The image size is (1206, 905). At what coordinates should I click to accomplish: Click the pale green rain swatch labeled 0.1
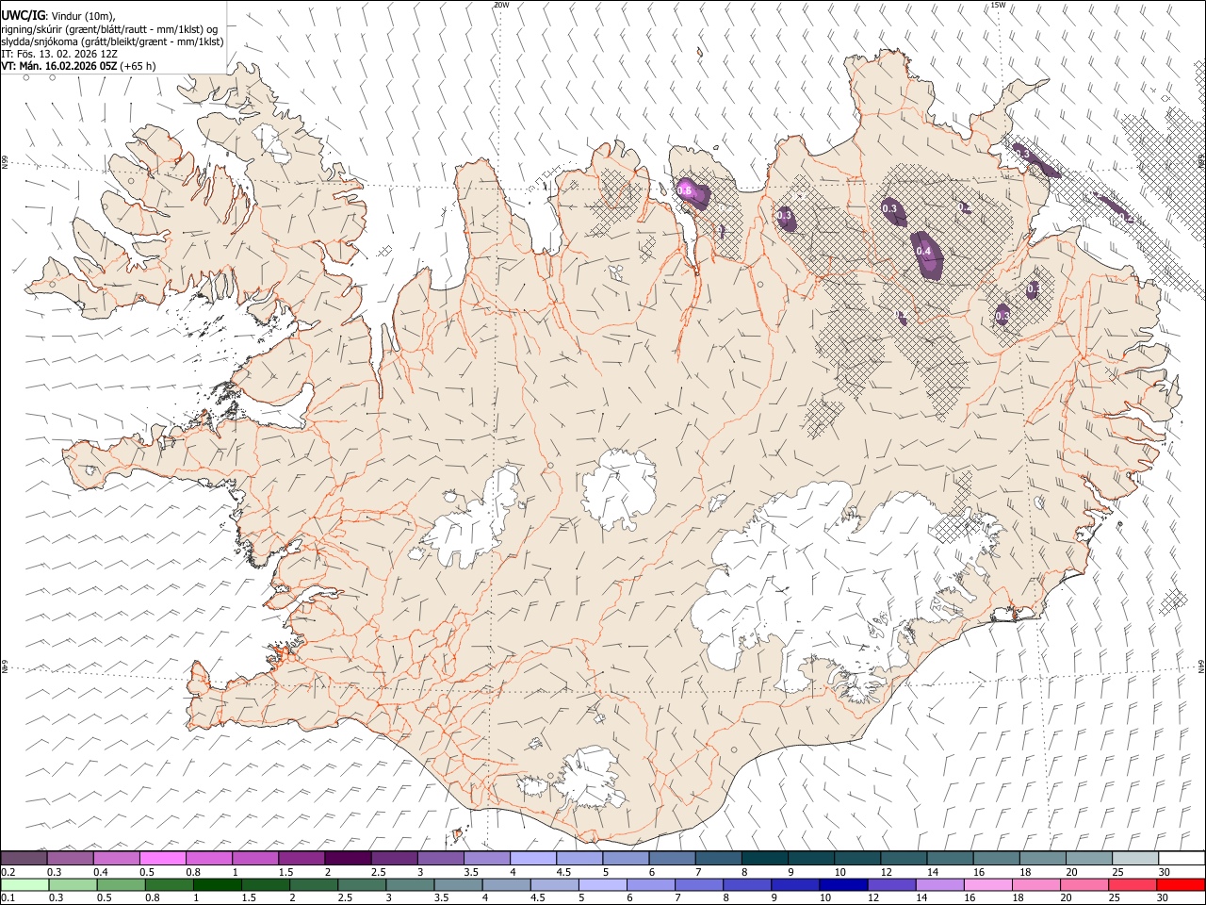[x=24, y=884]
